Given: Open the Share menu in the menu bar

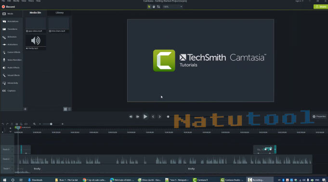Looking at the screenshot, I should [31, 1].
